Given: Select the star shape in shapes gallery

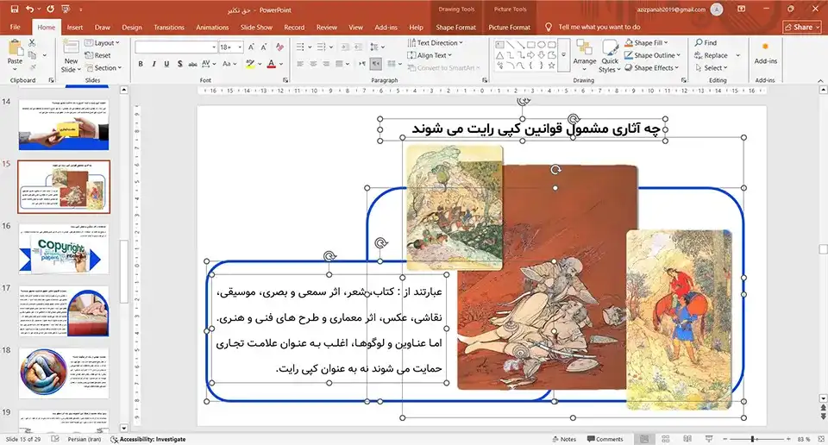Looking at the screenshot, I should [x=551, y=66].
